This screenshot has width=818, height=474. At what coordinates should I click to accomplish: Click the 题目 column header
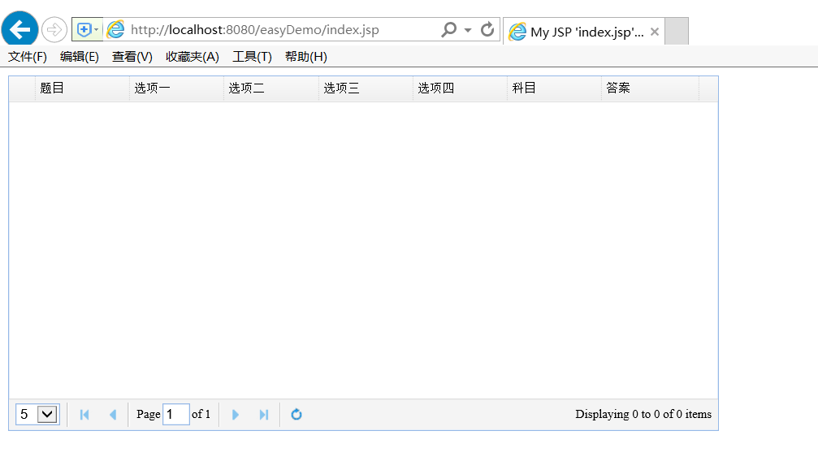tap(82, 88)
